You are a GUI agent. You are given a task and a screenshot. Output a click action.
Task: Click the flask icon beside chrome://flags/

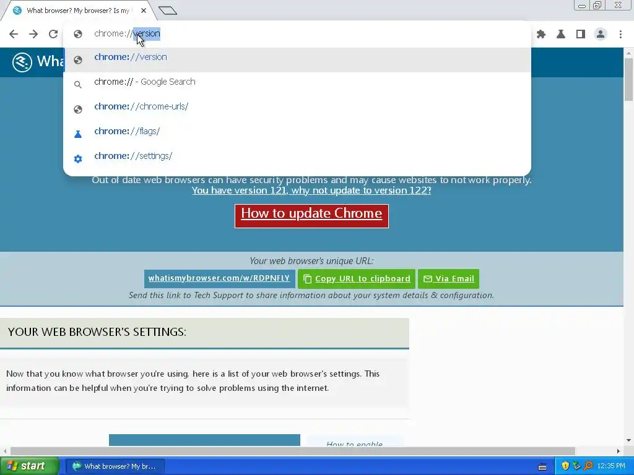pyautogui.click(x=78, y=134)
